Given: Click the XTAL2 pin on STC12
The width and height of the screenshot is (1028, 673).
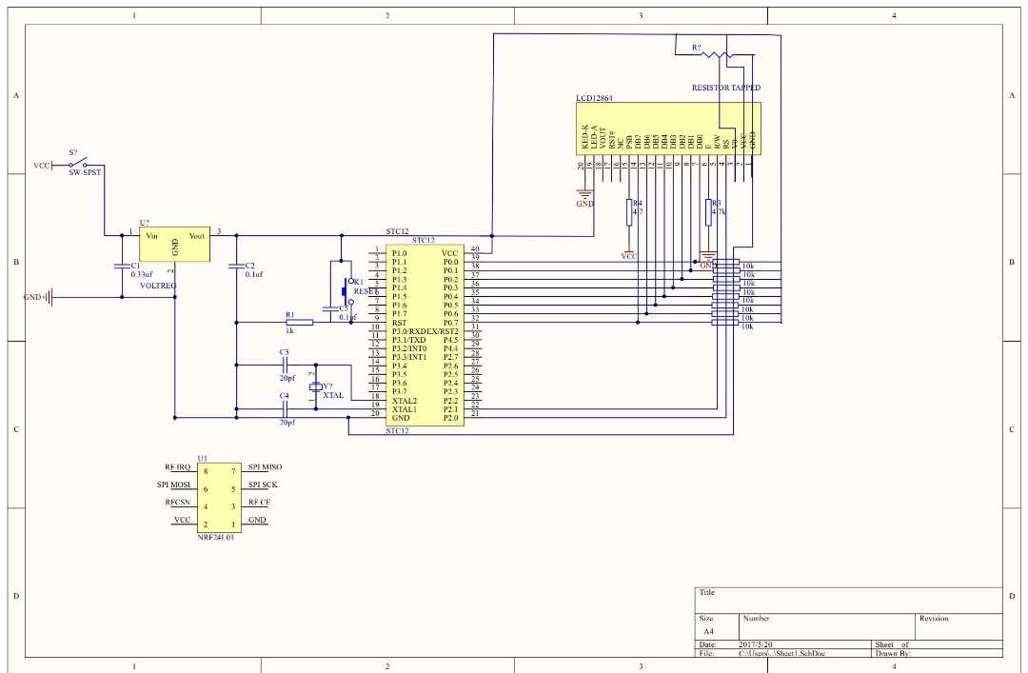Looking at the screenshot, I should [x=405, y=401].
